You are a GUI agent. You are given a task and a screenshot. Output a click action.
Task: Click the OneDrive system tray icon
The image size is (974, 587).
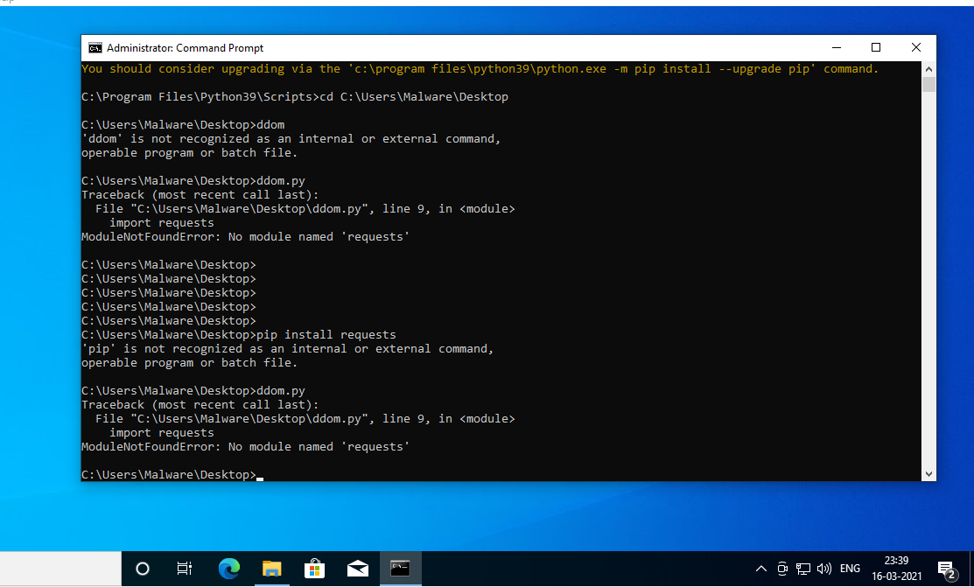pos(781,569)
